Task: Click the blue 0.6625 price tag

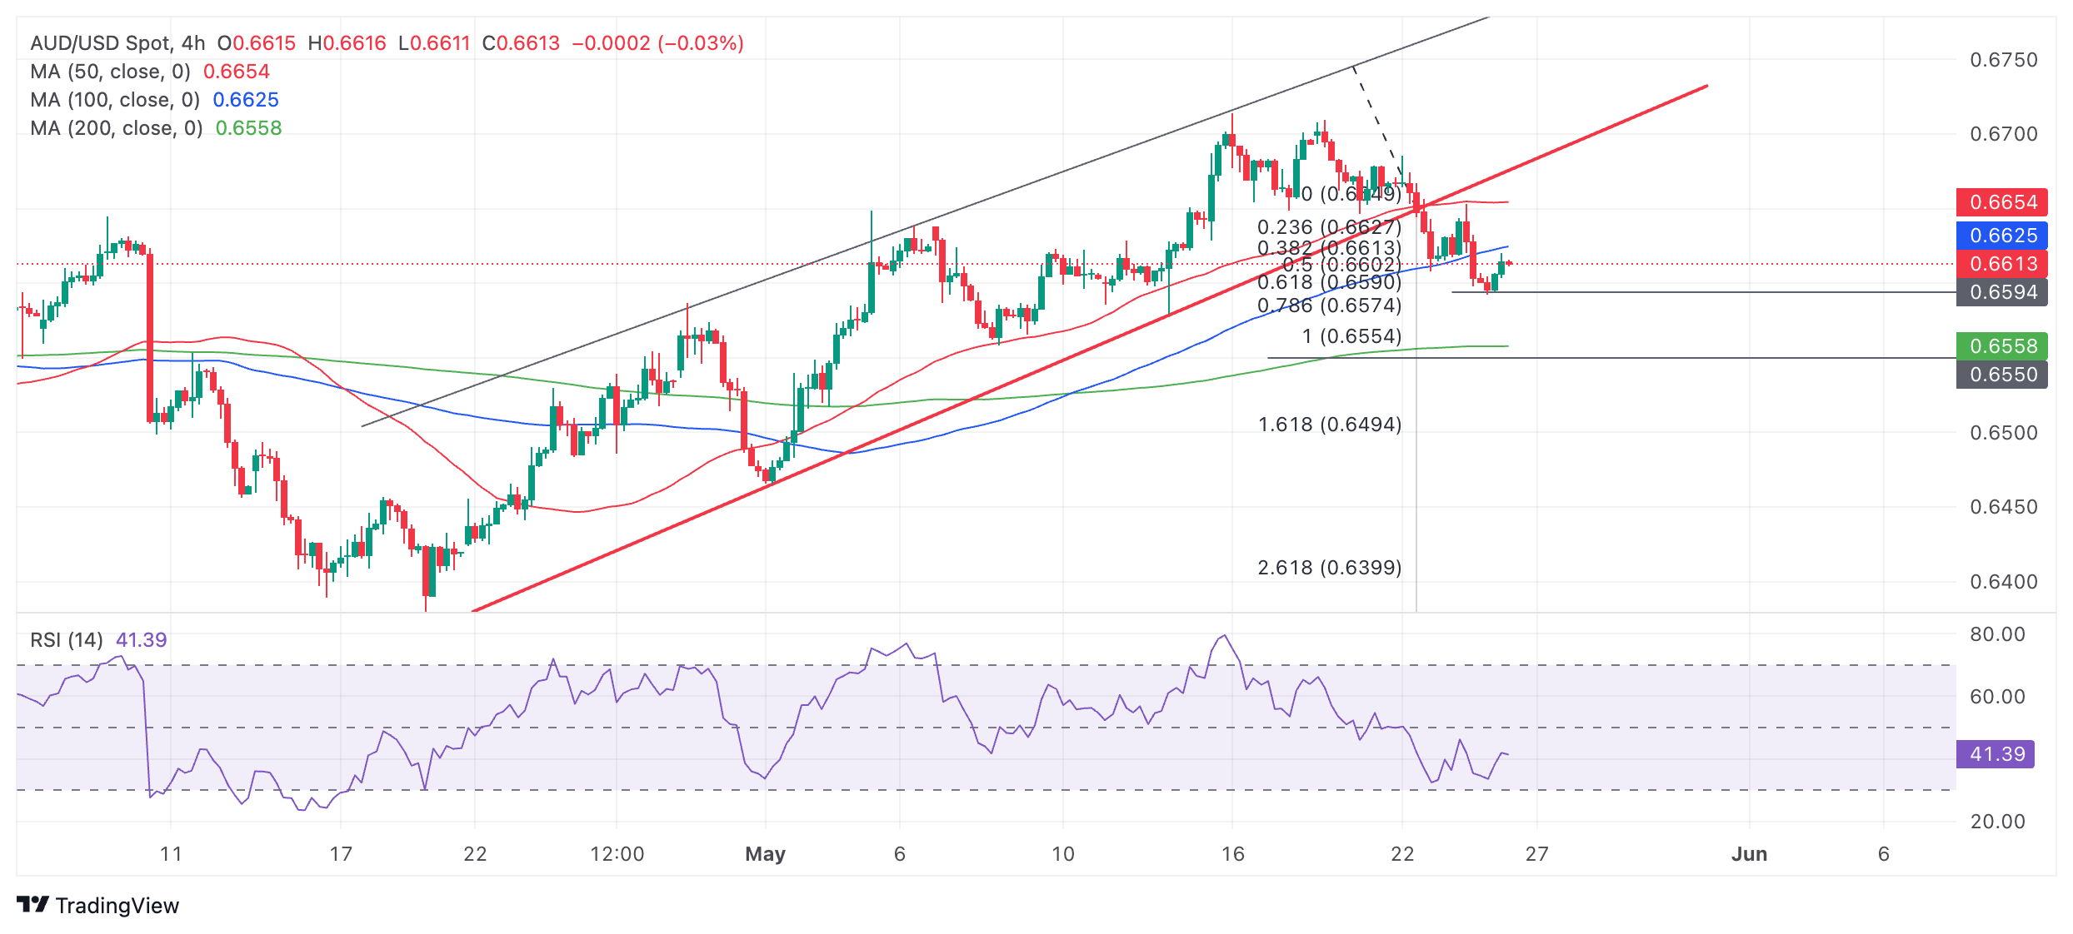Action: [2001, 236]
